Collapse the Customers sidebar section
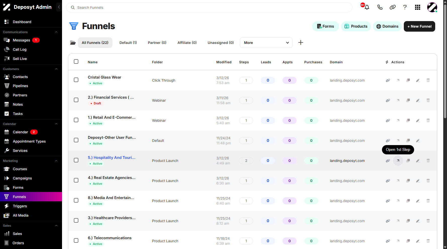447x249 pixels. coord(56,69)
